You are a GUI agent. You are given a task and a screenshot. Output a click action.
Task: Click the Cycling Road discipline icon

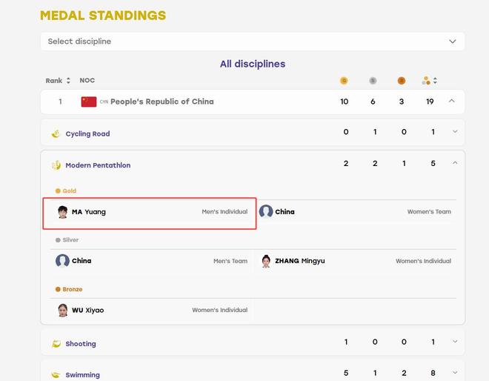coord(56,134)
